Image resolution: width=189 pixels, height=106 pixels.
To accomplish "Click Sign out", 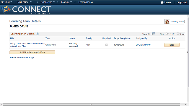I will coord(182,2).
